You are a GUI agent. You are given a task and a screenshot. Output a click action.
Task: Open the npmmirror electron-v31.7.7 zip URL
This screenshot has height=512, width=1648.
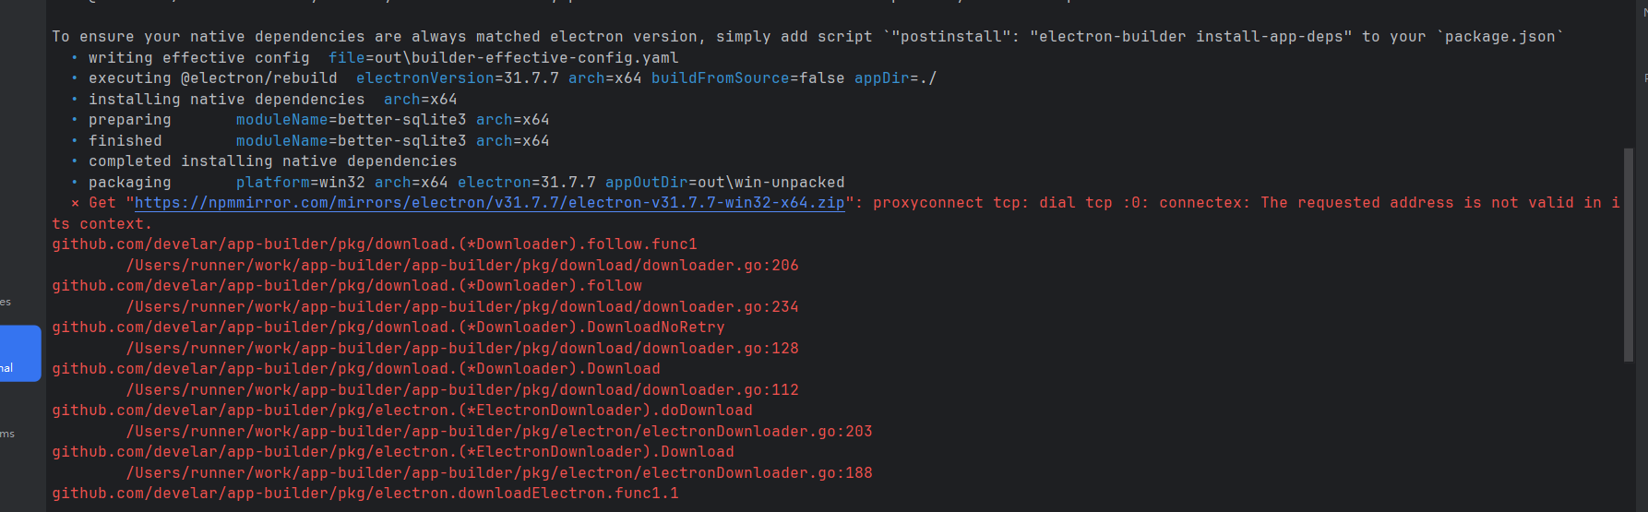coord(490,203)
